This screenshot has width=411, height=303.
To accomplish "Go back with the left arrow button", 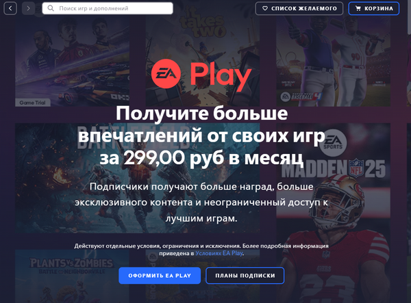I will pos(10,8).
